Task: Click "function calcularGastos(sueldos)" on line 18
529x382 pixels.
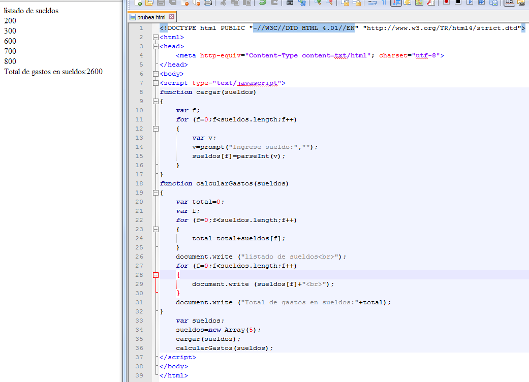Action: [x=224, y=183]
